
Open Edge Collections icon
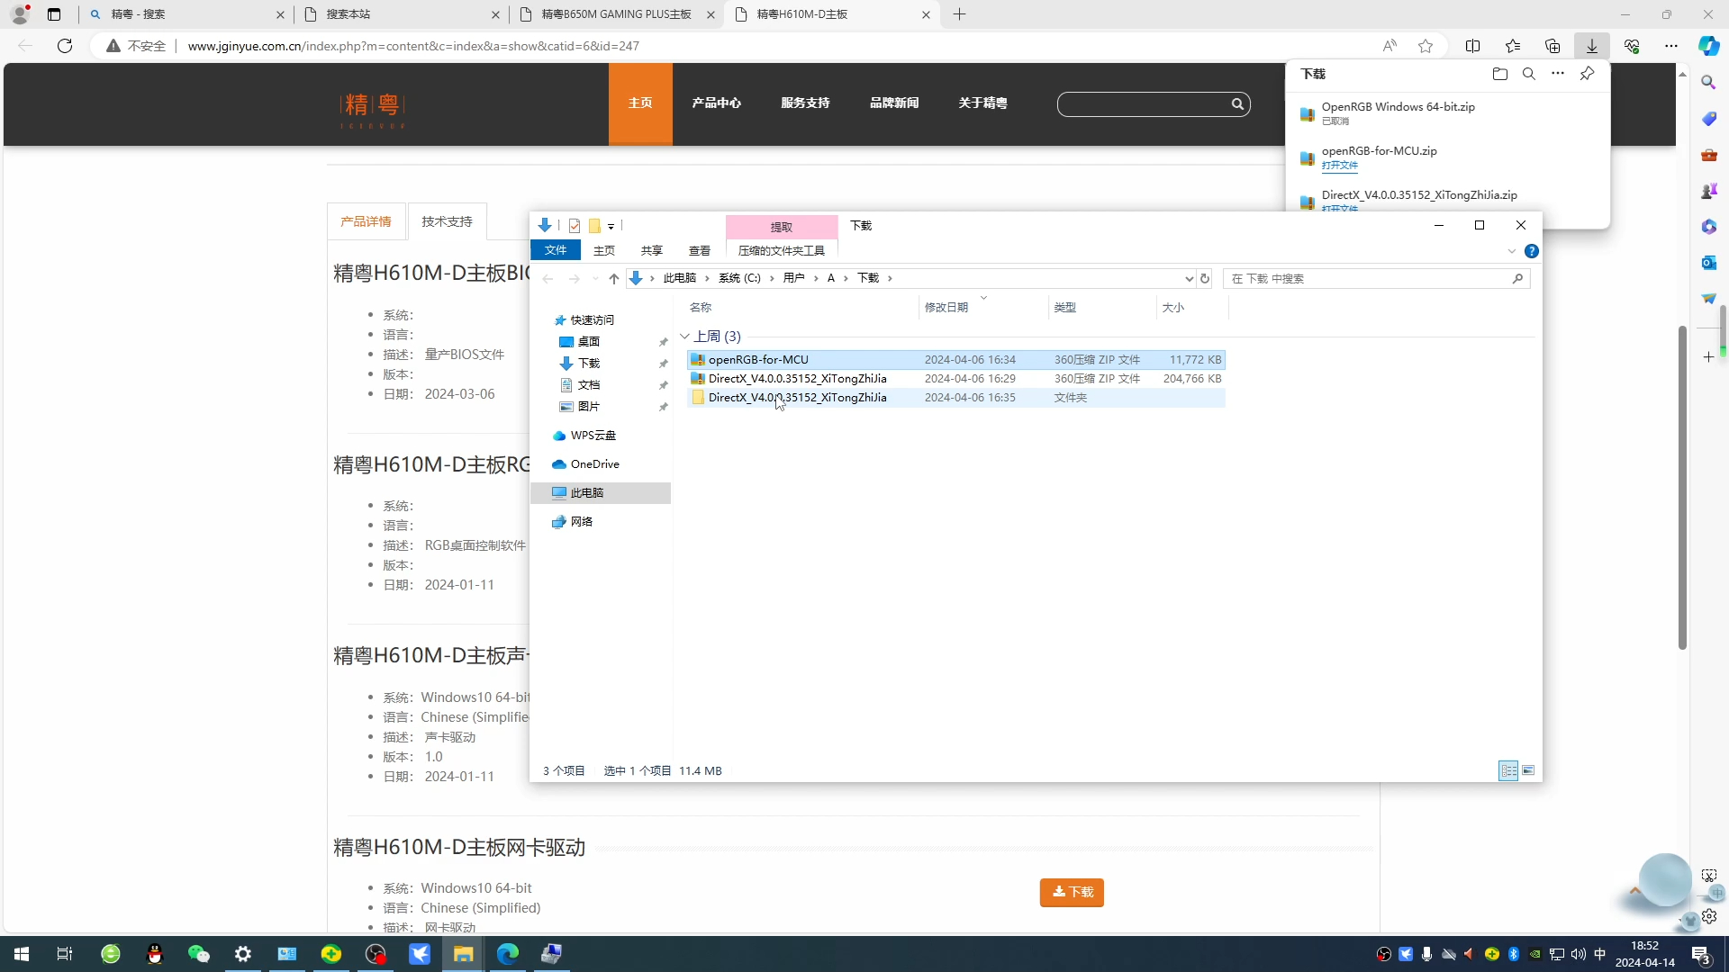tap(1552, 46)
